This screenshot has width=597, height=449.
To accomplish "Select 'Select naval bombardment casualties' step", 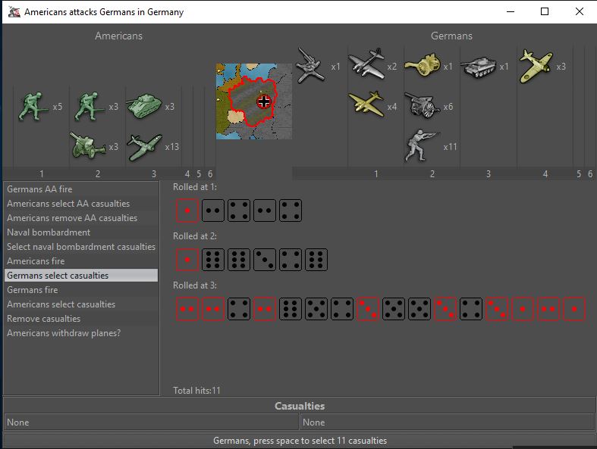I will (x=81, y=247).
